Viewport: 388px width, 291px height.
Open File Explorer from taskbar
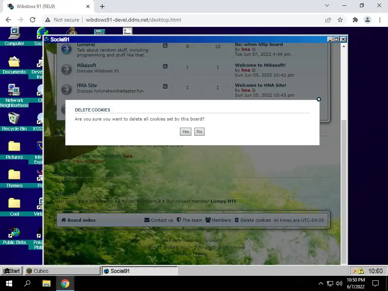pyautogui.click(x=47, y=283)
